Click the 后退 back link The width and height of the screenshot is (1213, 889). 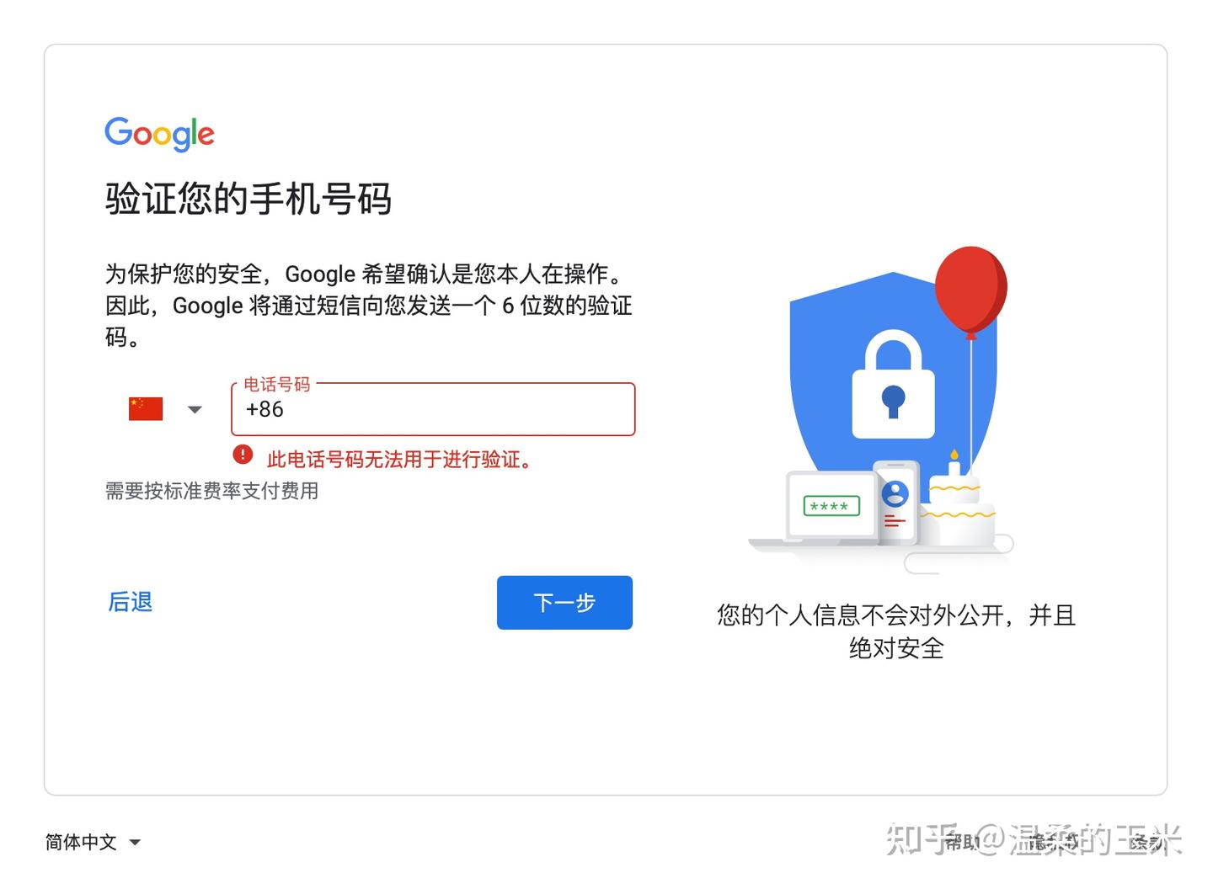click(x=131, y=602)
